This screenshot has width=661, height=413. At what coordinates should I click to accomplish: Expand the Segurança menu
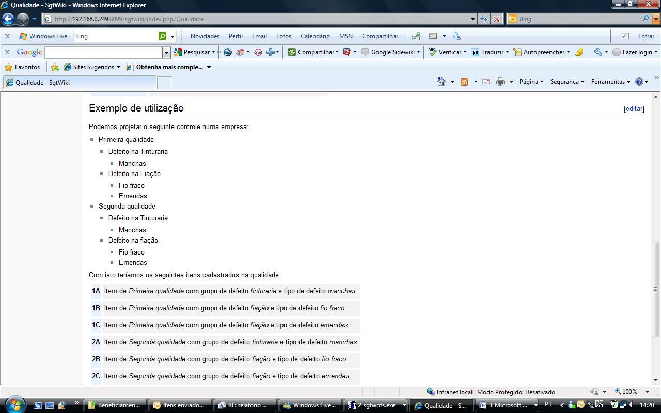[x=566, y=82]
